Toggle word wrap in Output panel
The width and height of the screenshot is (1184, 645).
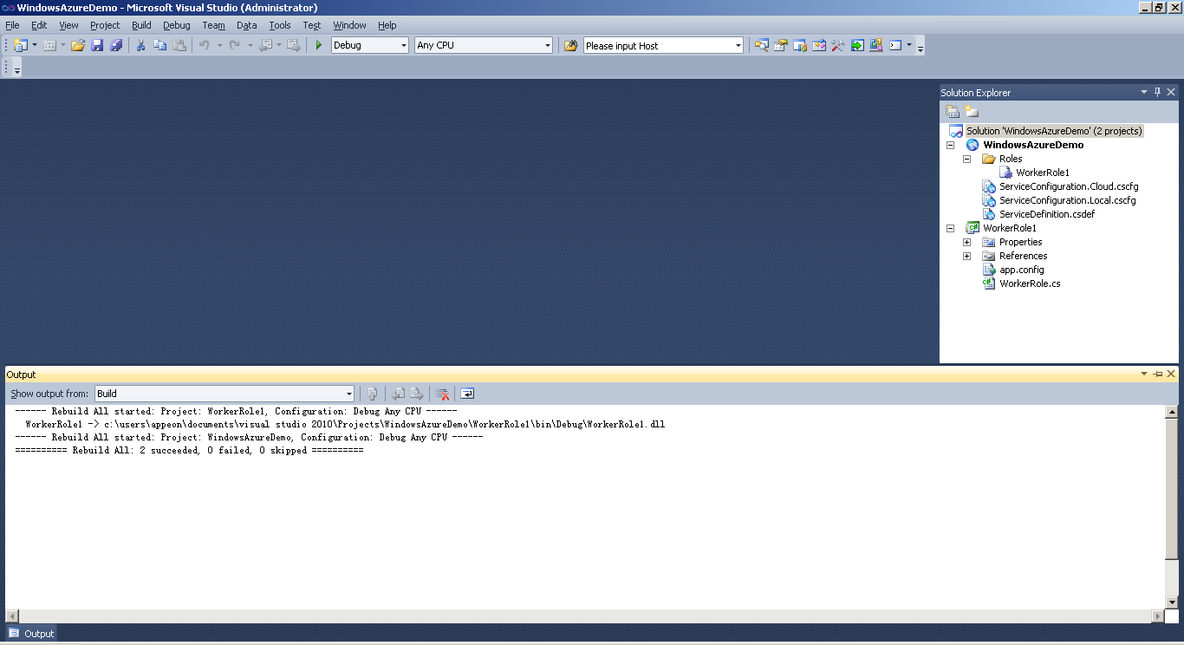point(467,394)
